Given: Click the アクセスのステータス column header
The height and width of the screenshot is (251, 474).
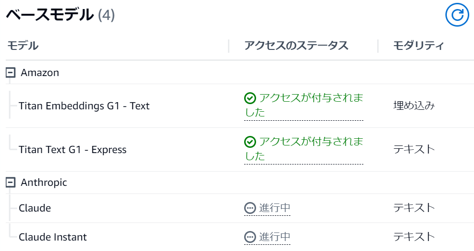Looking at the screenshot, I should (x=296, y=46).
